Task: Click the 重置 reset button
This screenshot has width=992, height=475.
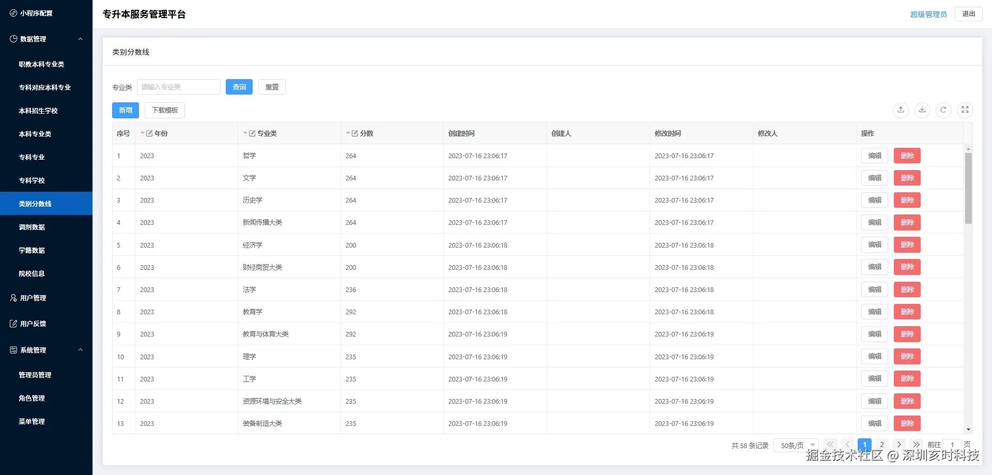Action: click(272, 87)
